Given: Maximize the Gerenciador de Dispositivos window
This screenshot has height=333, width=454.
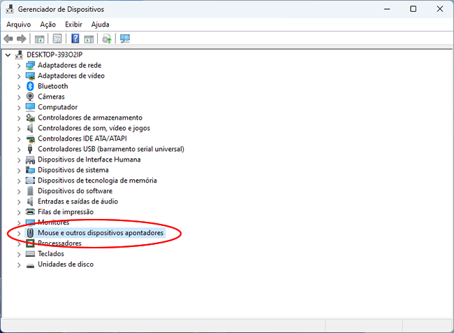Looking at the screenshot, I should 413,9.
